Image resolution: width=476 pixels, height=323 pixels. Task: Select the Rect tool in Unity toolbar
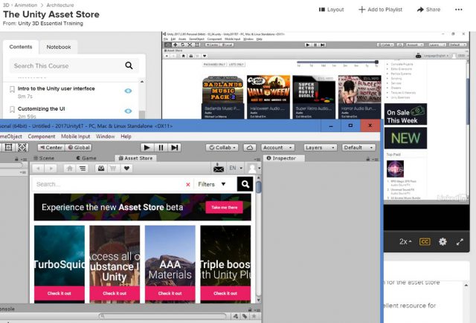tap(8, 148)
